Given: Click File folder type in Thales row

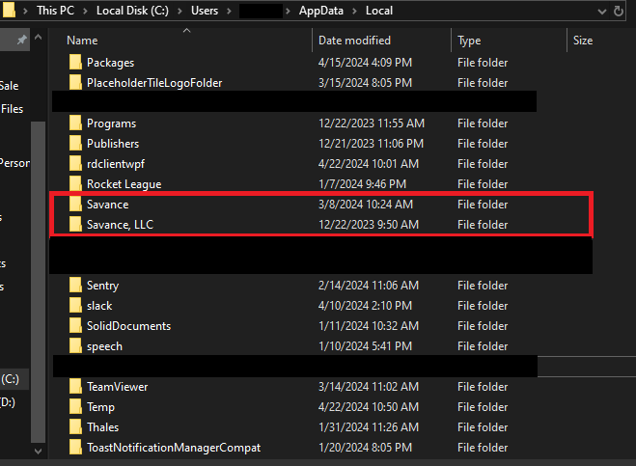Looking at the screenshot, I should click(483, 427).
